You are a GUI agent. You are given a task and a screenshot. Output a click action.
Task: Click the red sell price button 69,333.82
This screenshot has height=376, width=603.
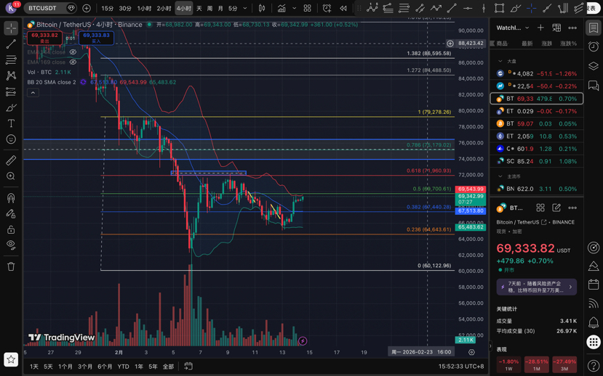[x=44, y=38]
